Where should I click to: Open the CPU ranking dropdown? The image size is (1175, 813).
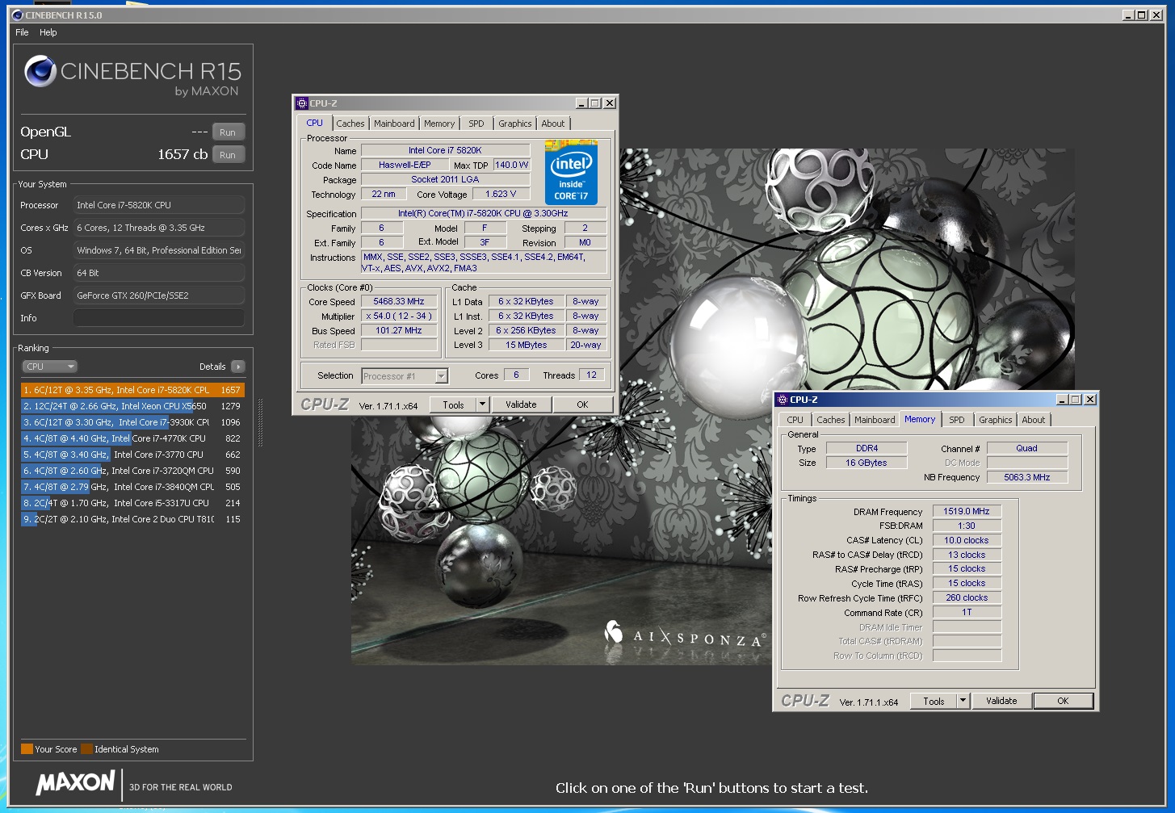pyautogui.click(x=49, y=367)
